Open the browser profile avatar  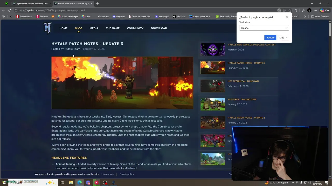click(309, 10)
